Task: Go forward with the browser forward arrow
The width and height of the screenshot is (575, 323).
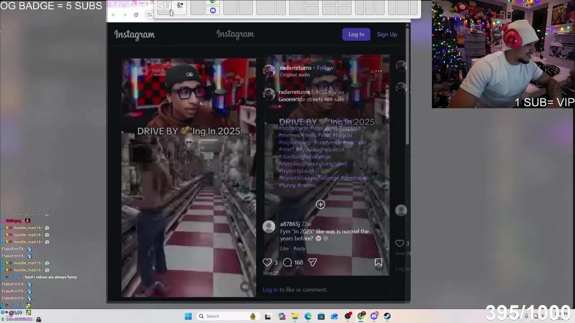Action: point(124,15)
